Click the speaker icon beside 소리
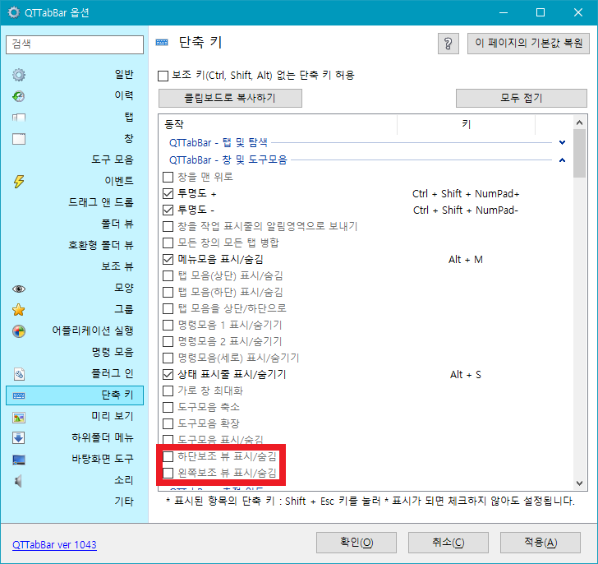 (18, 481)
